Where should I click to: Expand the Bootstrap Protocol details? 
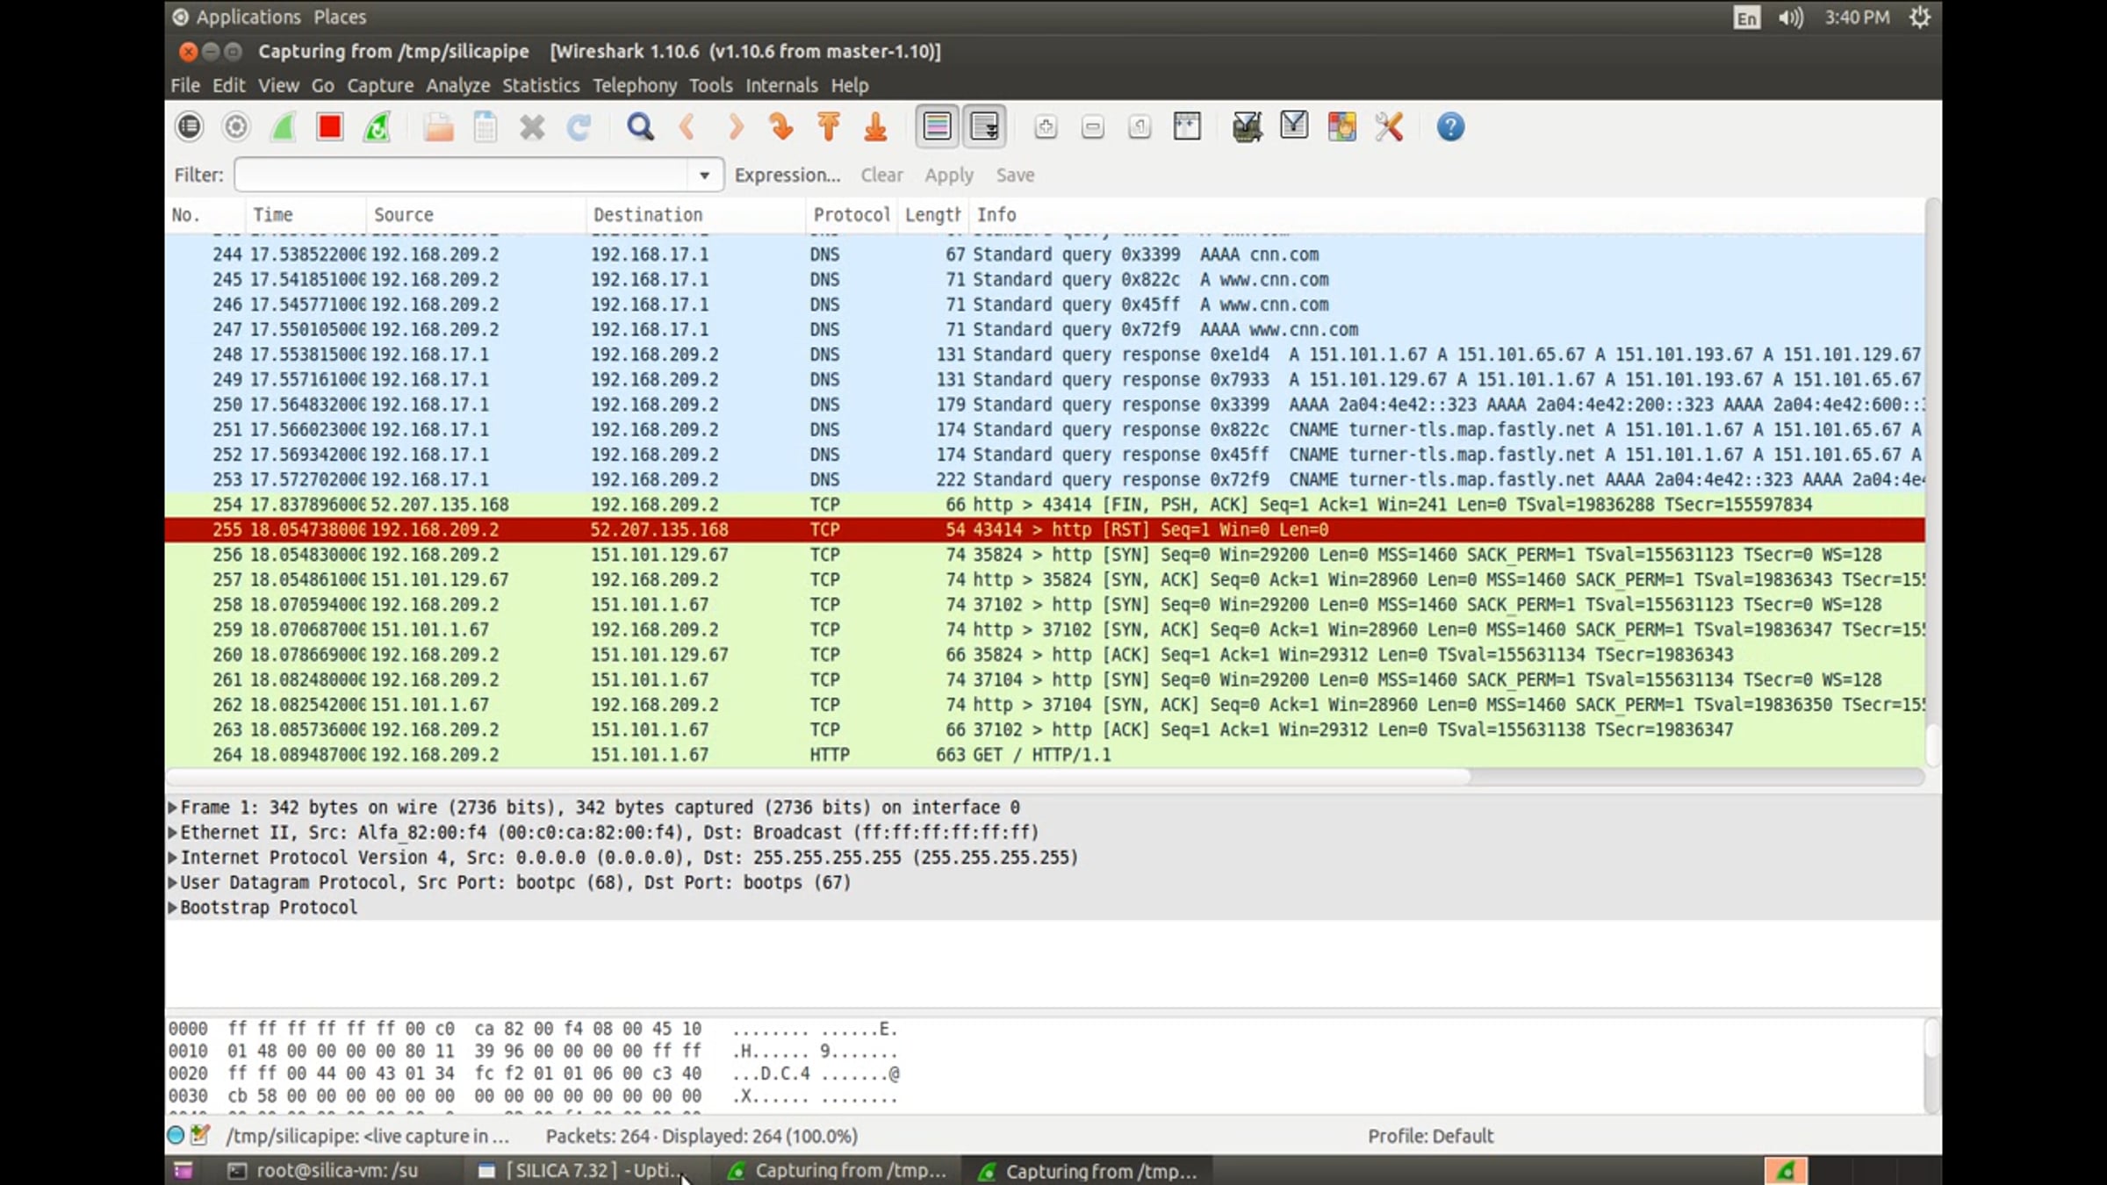pos(173,908)
